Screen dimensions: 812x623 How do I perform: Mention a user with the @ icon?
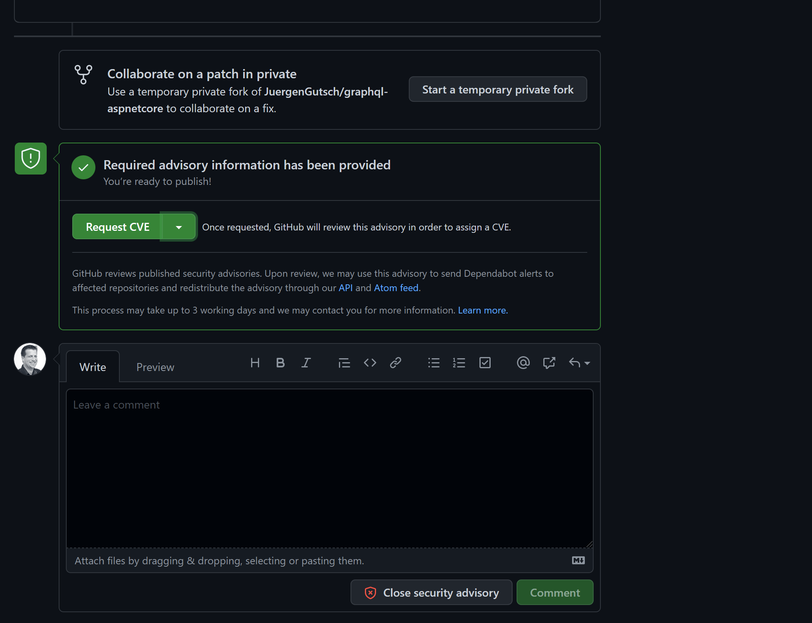tap(523, 363)
